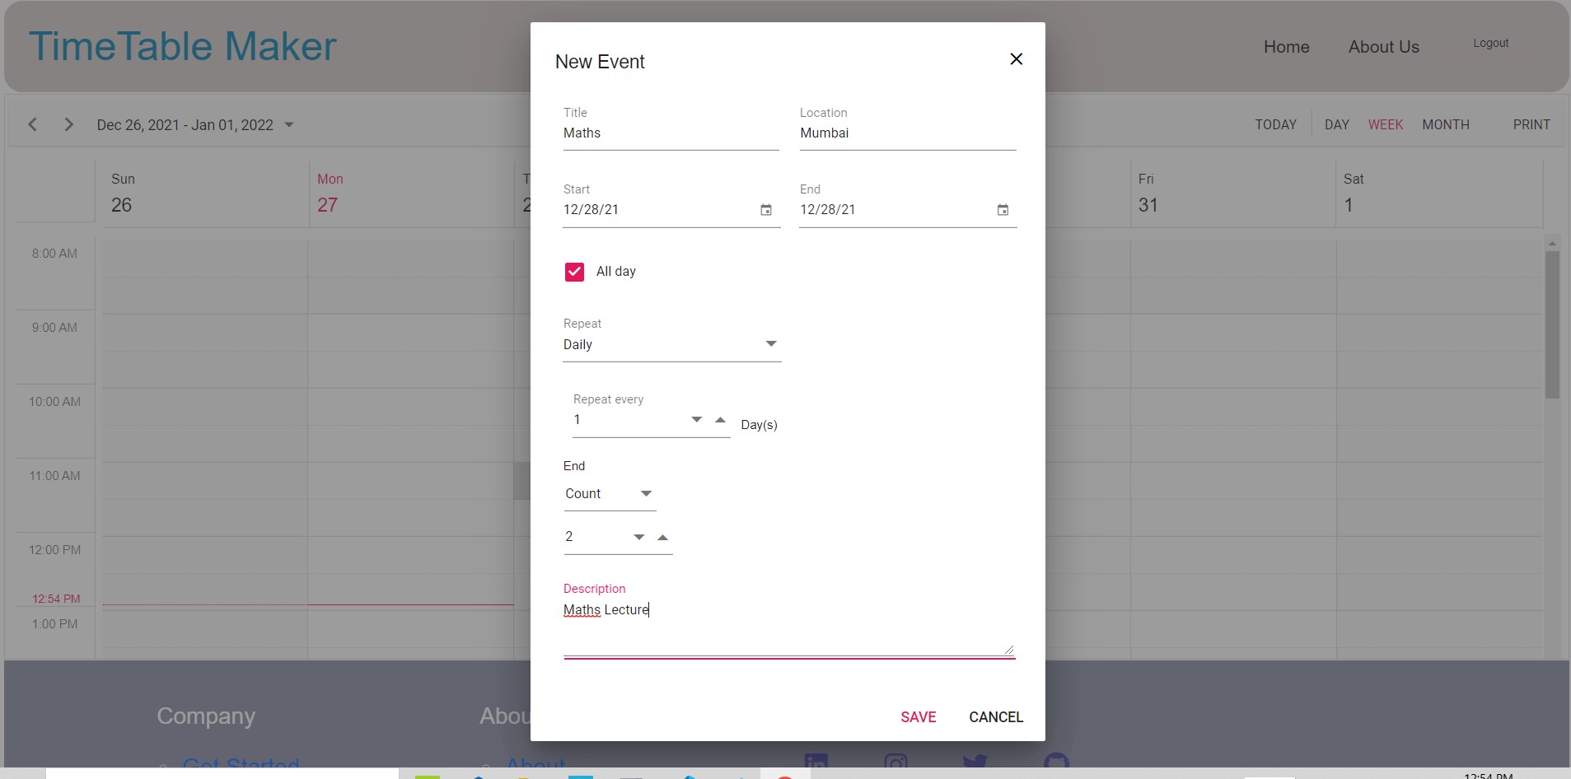The height and width of the screenshot is (779, 1571).
Task: Save the new event
Action: [918, 717]
